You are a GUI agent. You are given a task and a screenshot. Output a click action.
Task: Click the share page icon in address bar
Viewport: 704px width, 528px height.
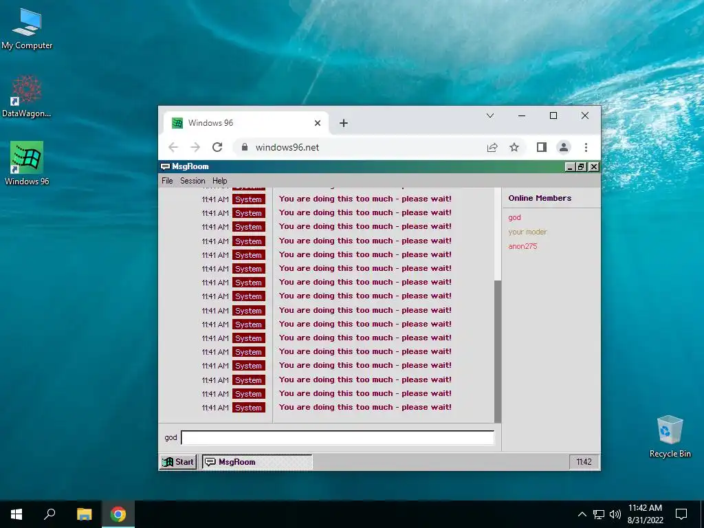tap(492, 147)
